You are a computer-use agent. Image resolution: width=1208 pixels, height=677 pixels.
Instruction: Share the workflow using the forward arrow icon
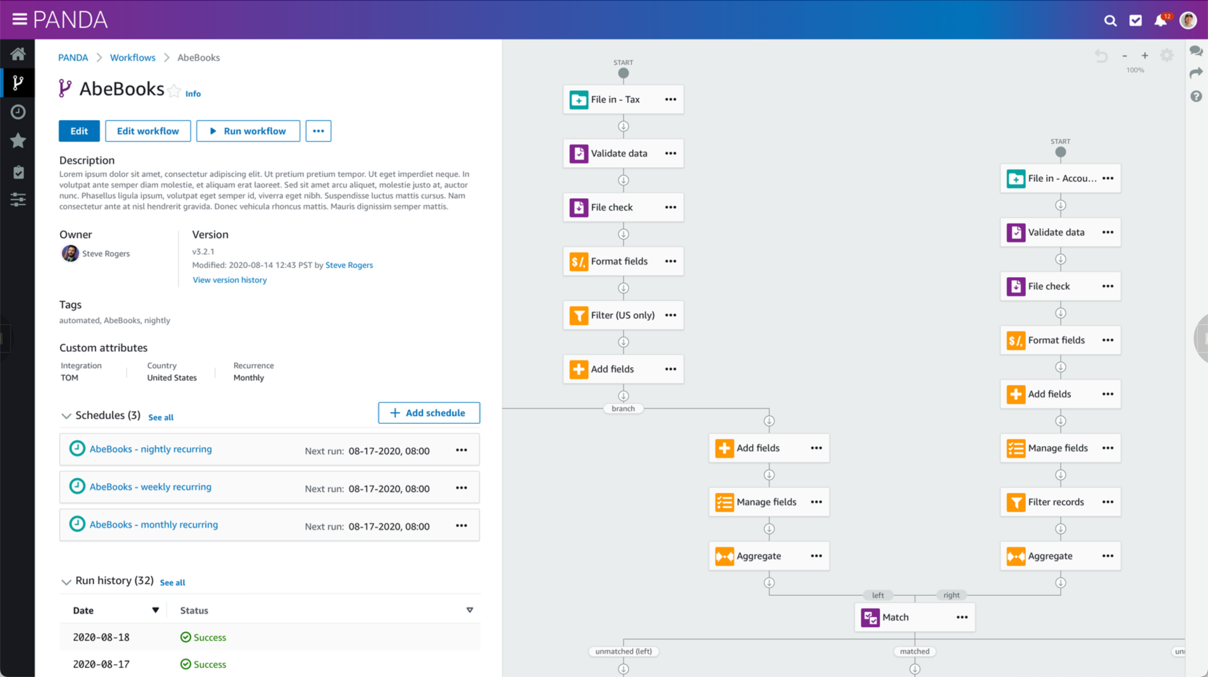1195,73
